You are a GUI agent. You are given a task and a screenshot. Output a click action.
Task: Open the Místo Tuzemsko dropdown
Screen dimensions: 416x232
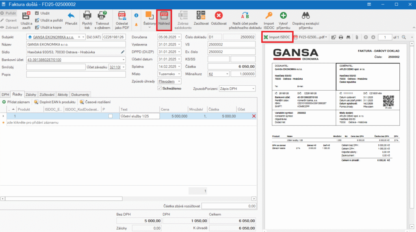179,74
